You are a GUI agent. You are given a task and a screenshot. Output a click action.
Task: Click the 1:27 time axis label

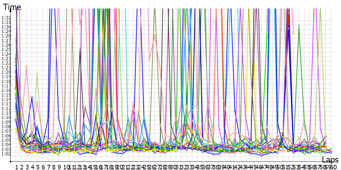(x=6, y=40)
